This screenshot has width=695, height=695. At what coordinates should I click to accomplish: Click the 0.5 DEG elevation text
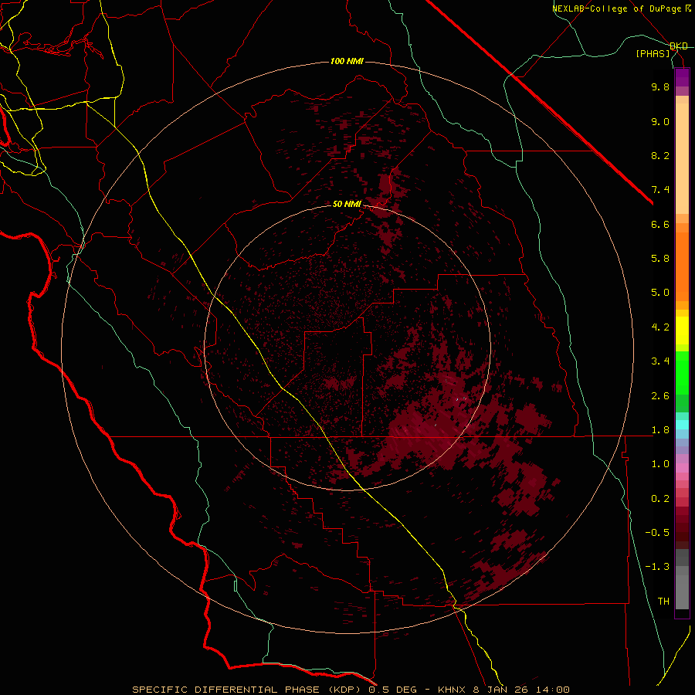click(x=393, y=690)
